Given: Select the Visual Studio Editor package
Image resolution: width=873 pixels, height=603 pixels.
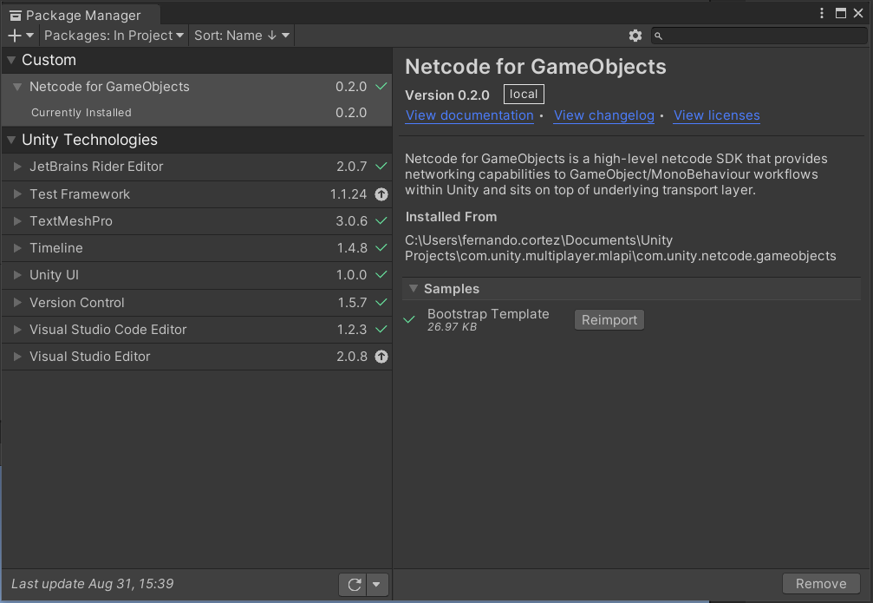Looking at the screenshot, I should [197, 357].
